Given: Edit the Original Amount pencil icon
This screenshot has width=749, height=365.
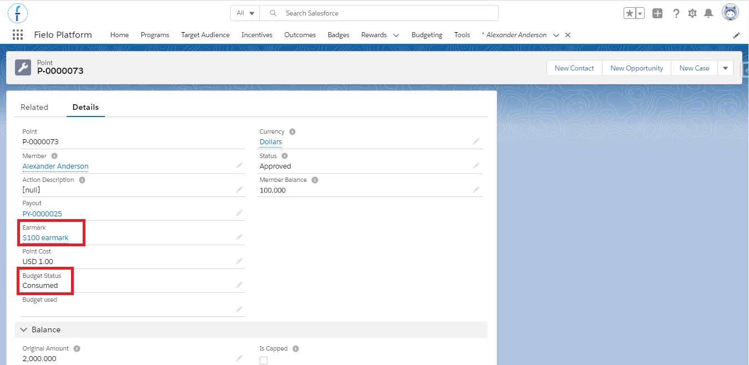Looking at the screenshot, I should (239, 358).
